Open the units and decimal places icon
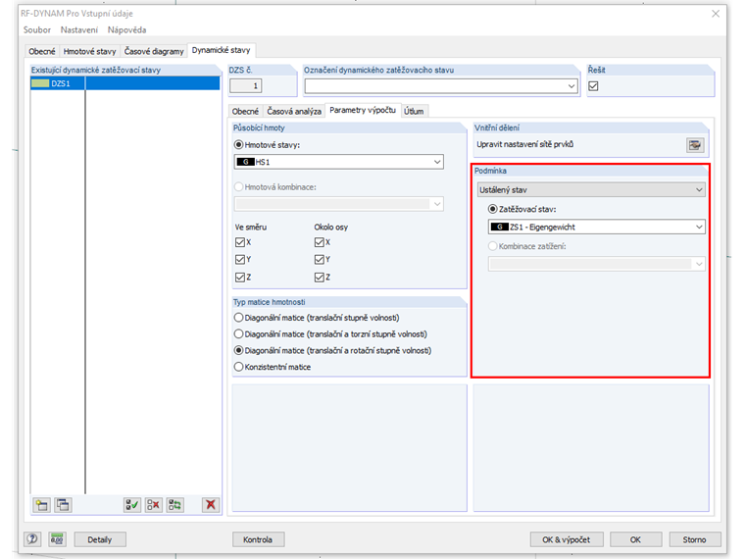This screenshot has width=745, height=559. coord(57,539)
